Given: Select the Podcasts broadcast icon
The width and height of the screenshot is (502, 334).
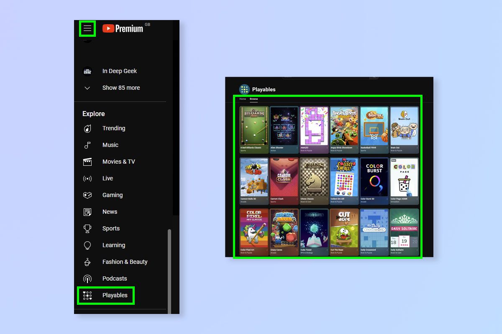Looking at the screenshot, I should click(87, 278).
